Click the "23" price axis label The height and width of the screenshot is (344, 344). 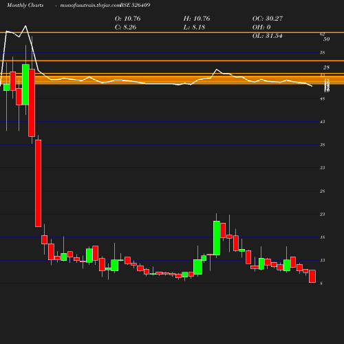pyautogui.click(x=323, y=214)
